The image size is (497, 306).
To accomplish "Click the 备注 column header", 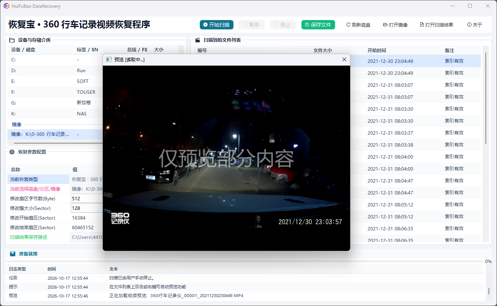I will tap(449, 51).
